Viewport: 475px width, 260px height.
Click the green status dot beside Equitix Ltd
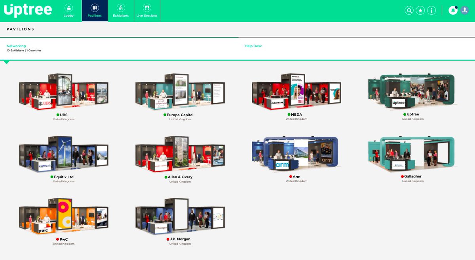(x=52, y=177)
